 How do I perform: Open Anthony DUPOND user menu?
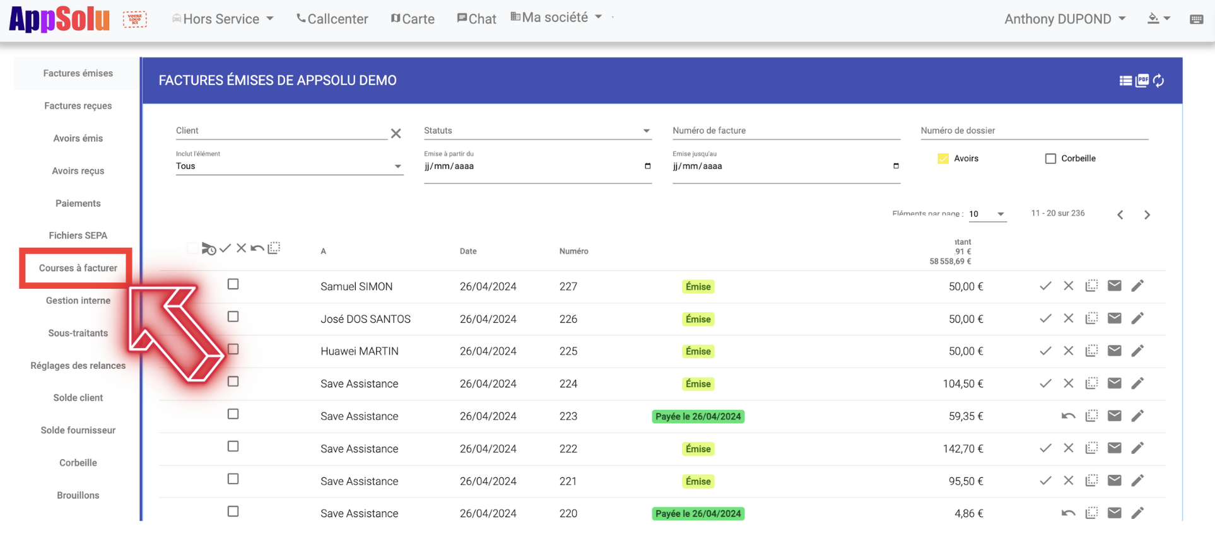click(x=1065, y=19)
